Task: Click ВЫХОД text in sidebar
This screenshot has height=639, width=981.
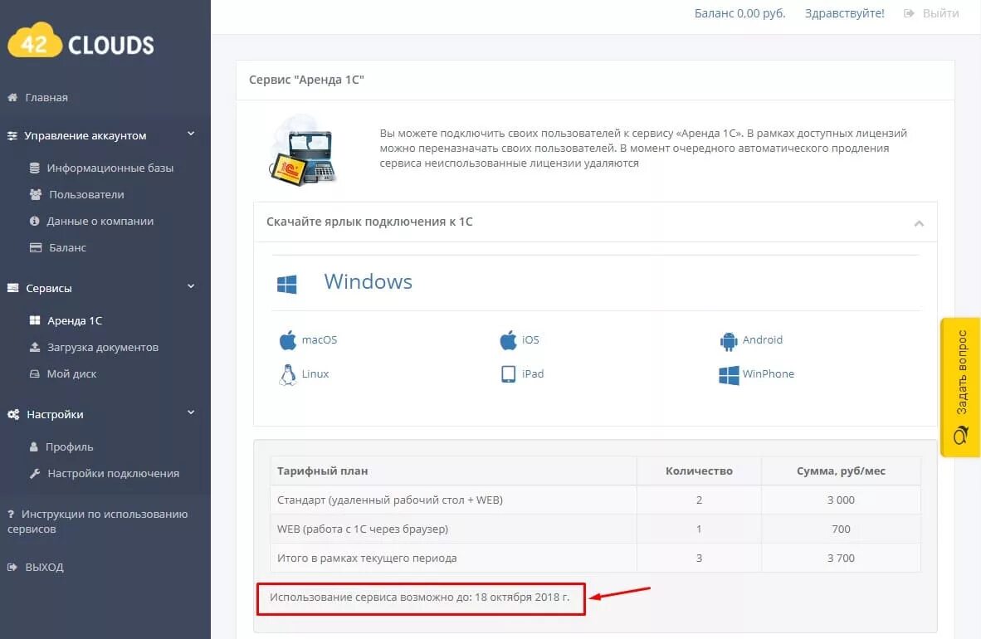Action: [45, 567]
